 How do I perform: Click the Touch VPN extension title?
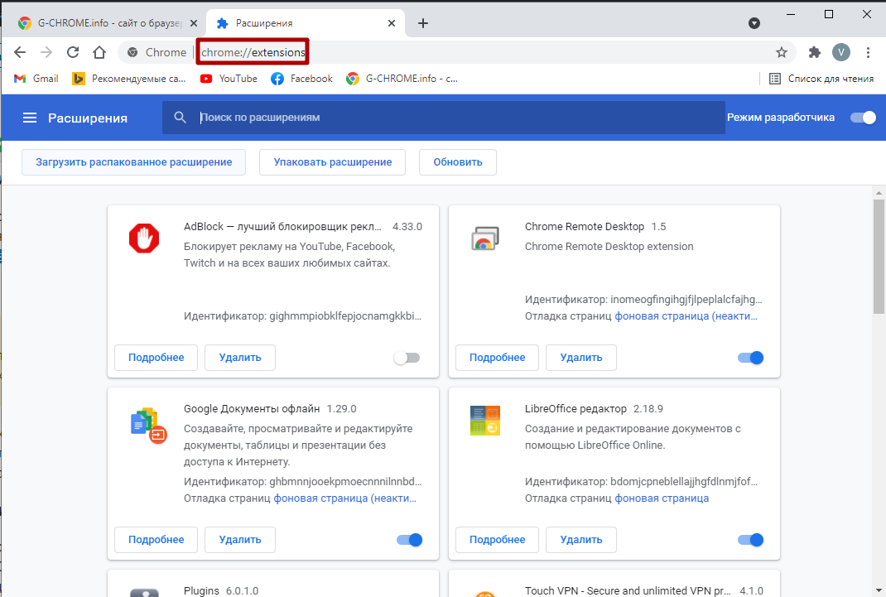[627, 590]
